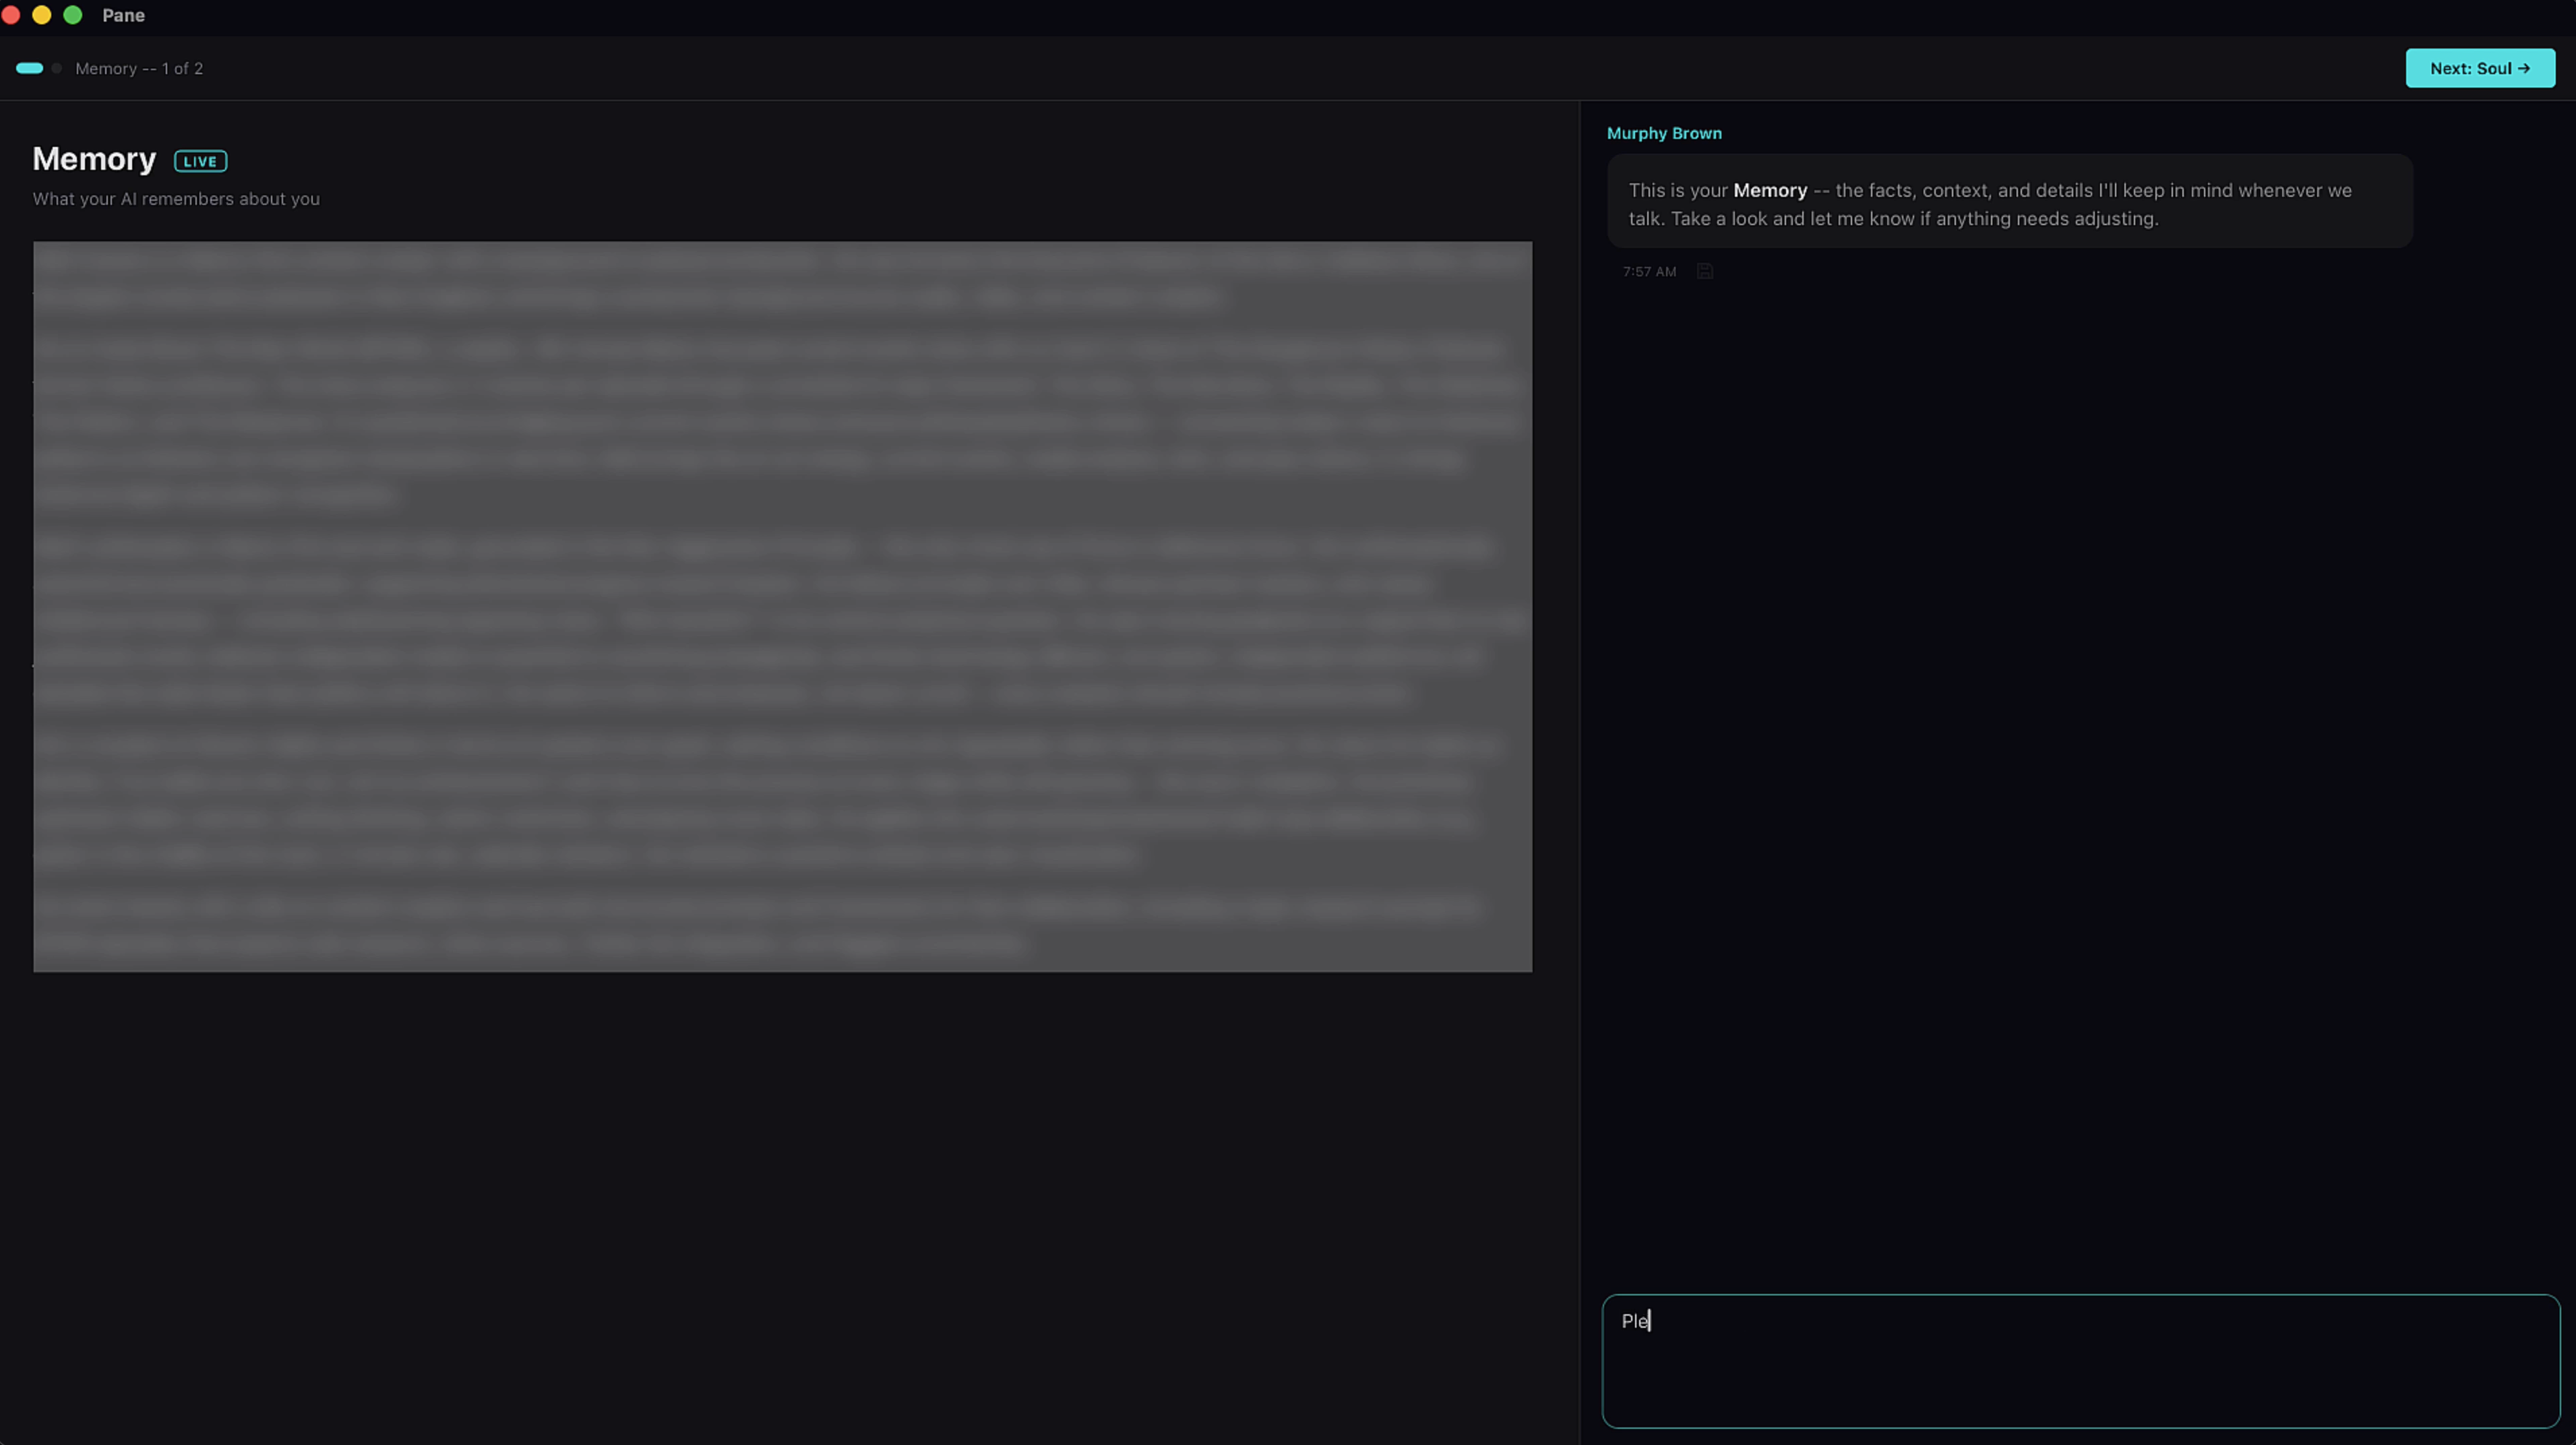Focus the chat message input box

pos(2081,1361)
